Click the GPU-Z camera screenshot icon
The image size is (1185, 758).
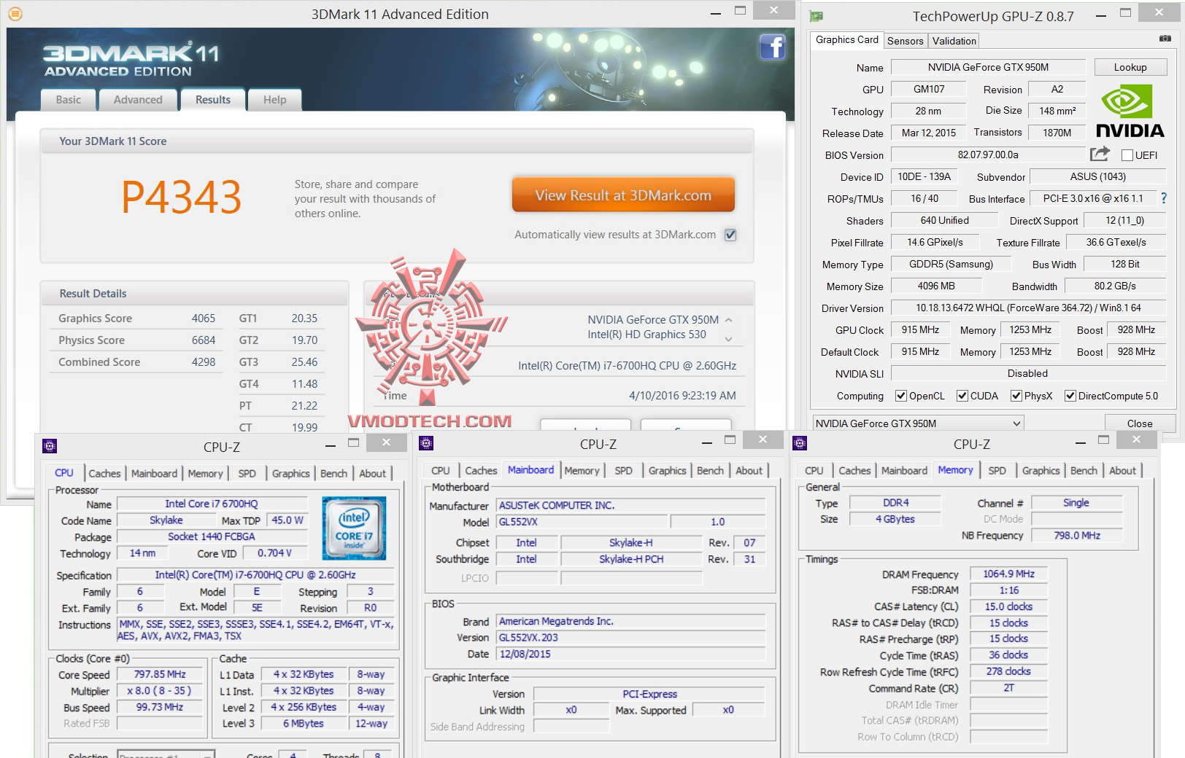pyautogui.click(x=1165, y=39)
